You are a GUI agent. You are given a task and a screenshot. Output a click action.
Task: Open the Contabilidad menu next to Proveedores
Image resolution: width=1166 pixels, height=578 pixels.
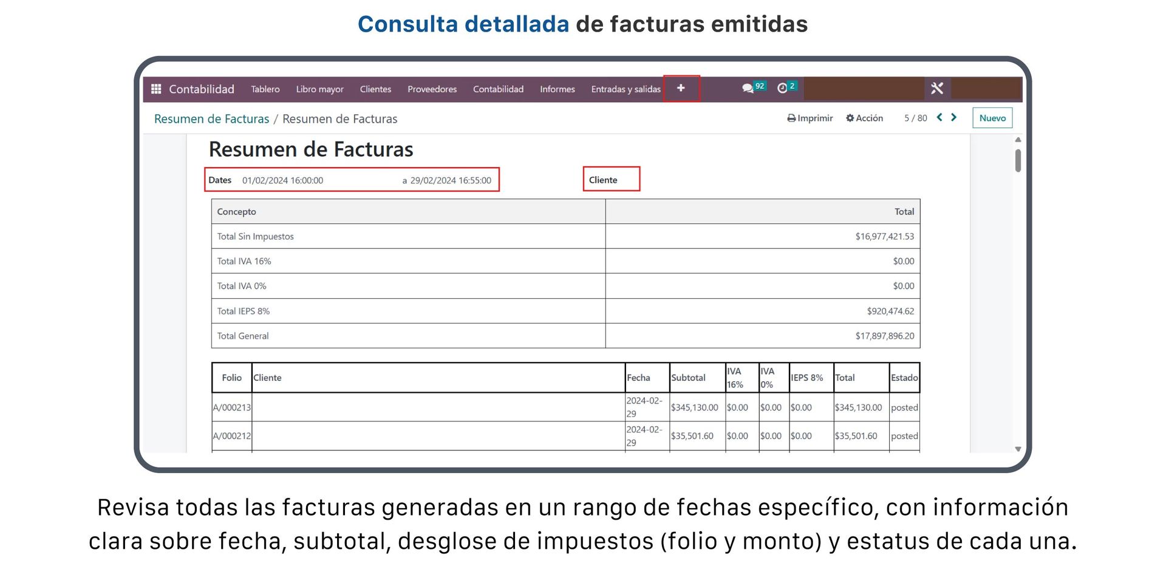click(x=498, y=89)
